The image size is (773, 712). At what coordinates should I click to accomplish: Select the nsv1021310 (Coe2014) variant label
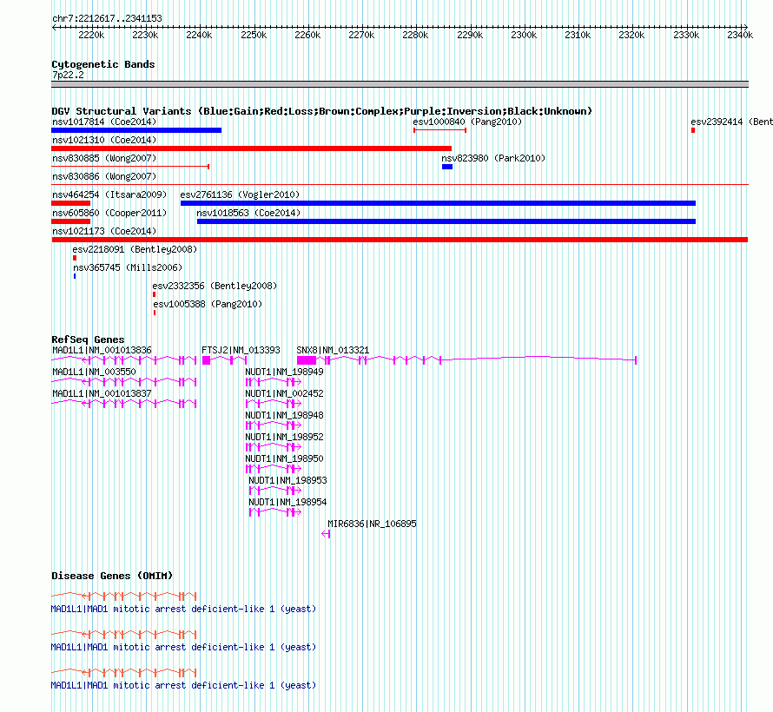point(104,140)
